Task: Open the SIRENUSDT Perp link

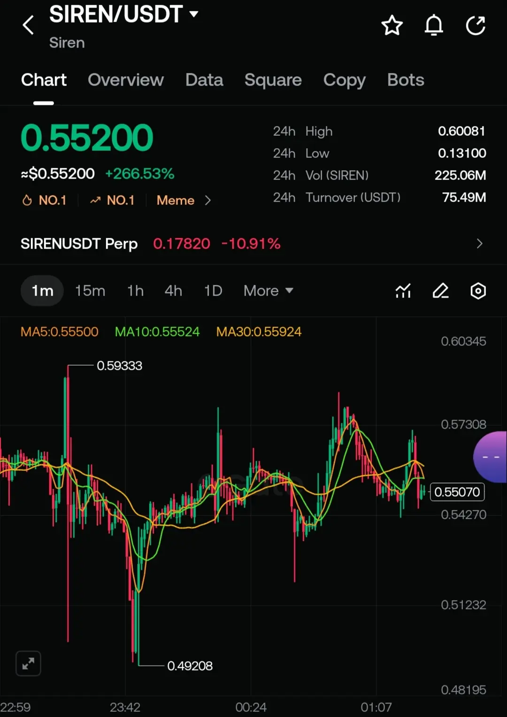Action: pos(79,243)
